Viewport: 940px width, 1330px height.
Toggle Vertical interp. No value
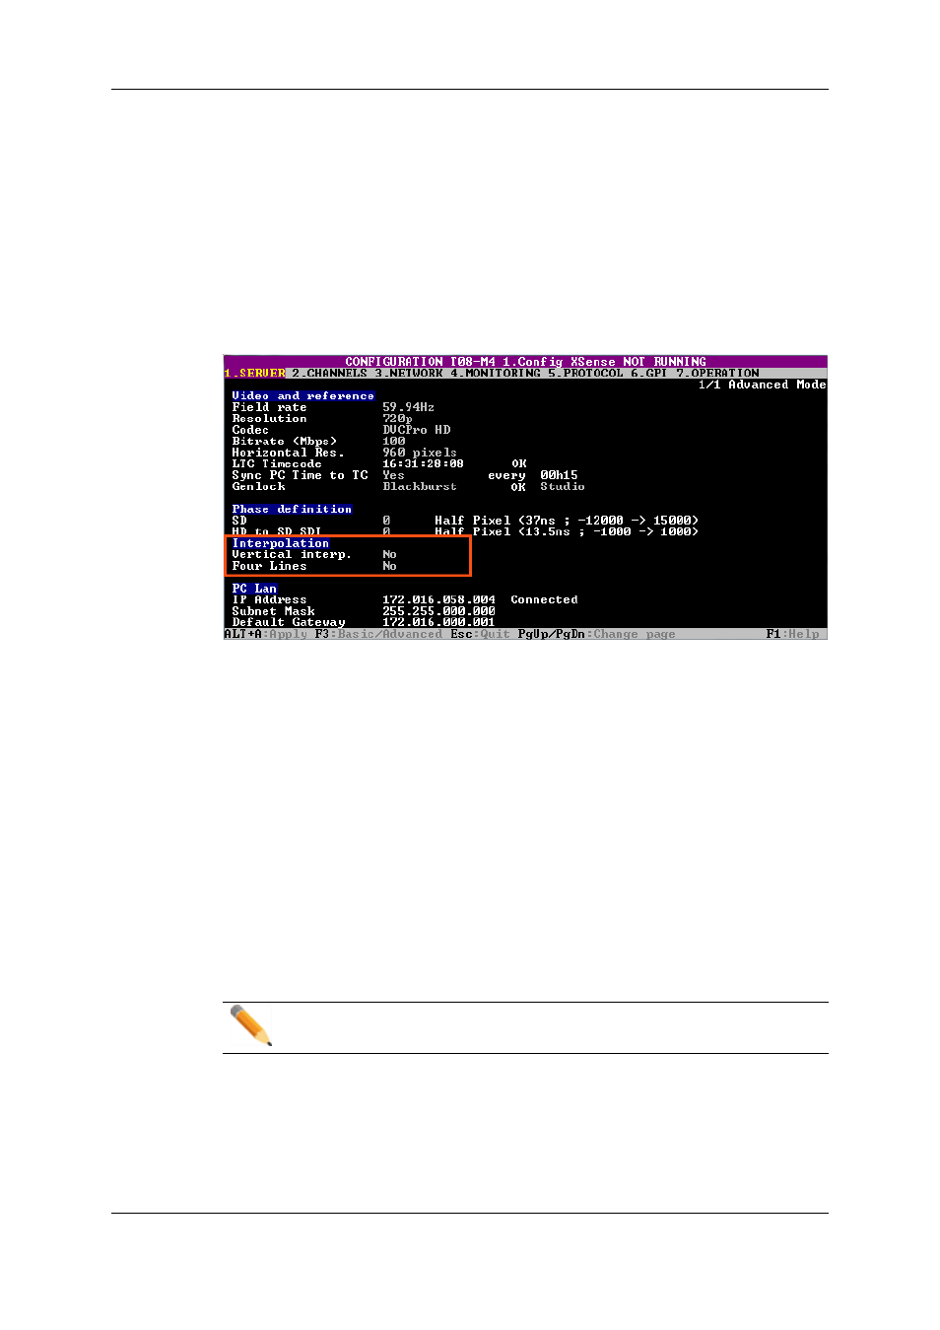389,555
